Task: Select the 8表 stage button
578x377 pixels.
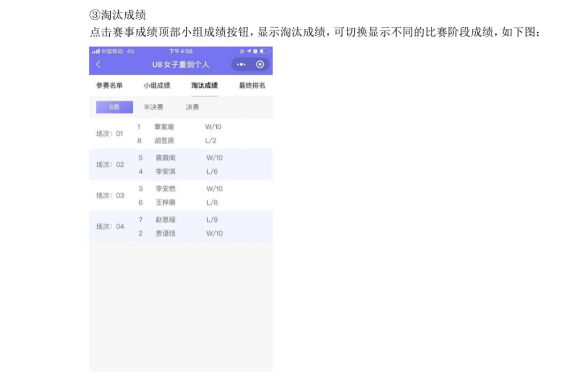Action: (x=115, y=107)
